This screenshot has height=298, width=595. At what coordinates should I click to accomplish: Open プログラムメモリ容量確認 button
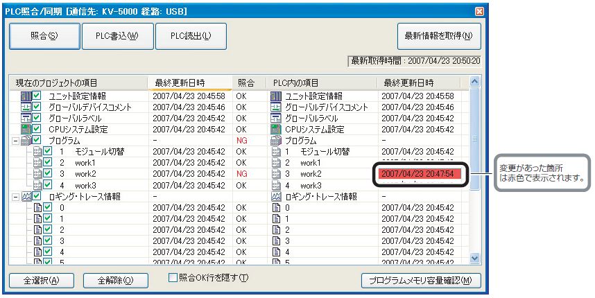coord(420,281)
